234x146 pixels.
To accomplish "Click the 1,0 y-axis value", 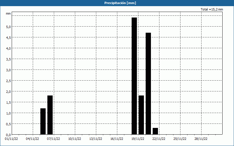I will coord(8,113).
